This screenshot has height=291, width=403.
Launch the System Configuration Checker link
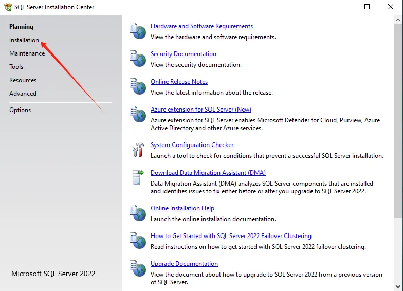[x=192, y=145]
